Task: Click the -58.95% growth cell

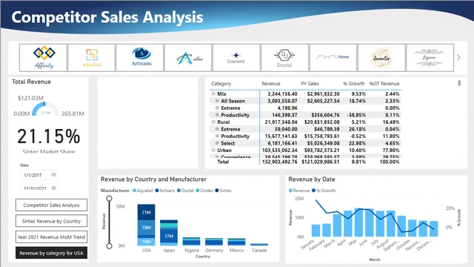Action: [355, 115]
